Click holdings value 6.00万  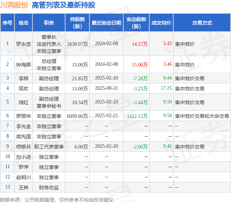coord(81,147)
